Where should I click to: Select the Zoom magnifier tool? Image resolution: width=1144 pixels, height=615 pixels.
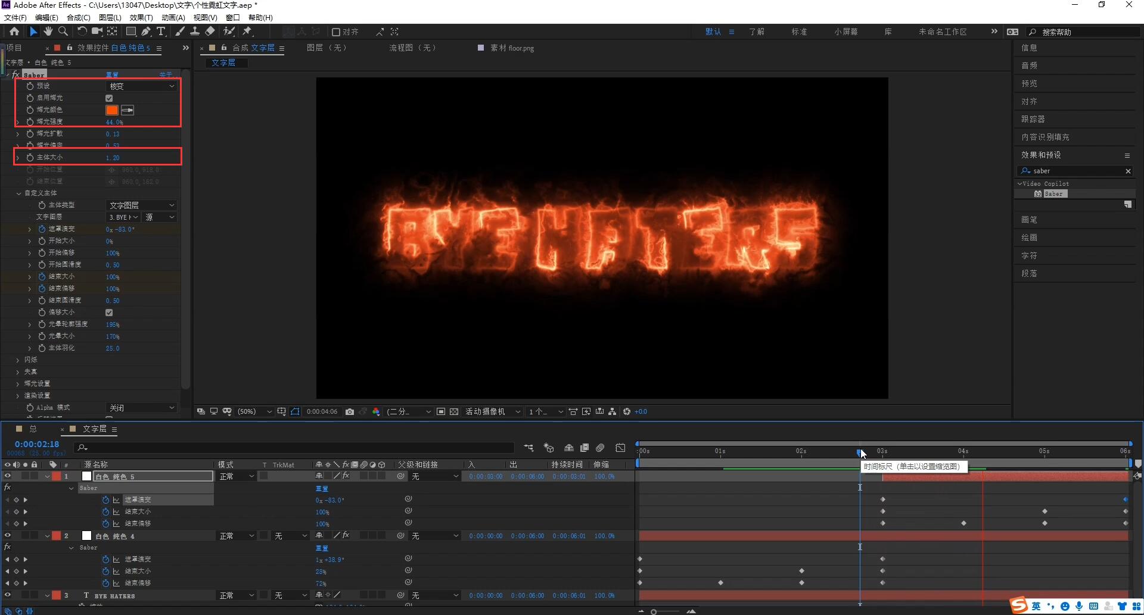[63, 32]
